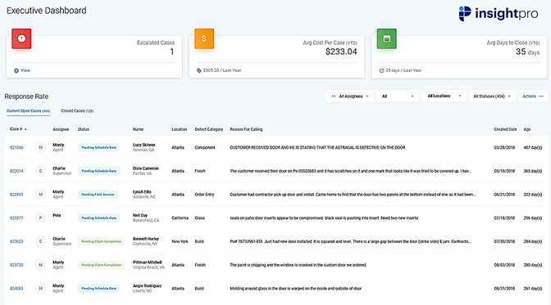This screenshot has height=305, width=551.
Task: Open case 822861 link
Action: click(x=16, y=195)
